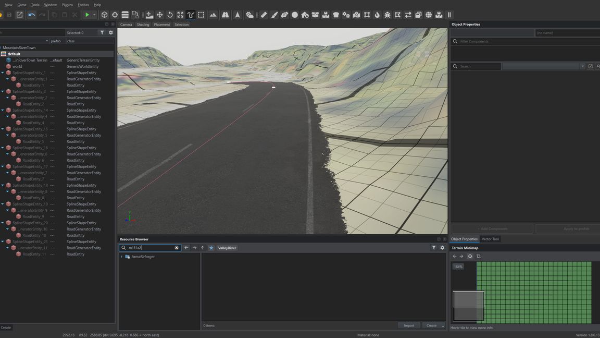
Task: Open the viewport Placement menu
Action: click(162, 25)
